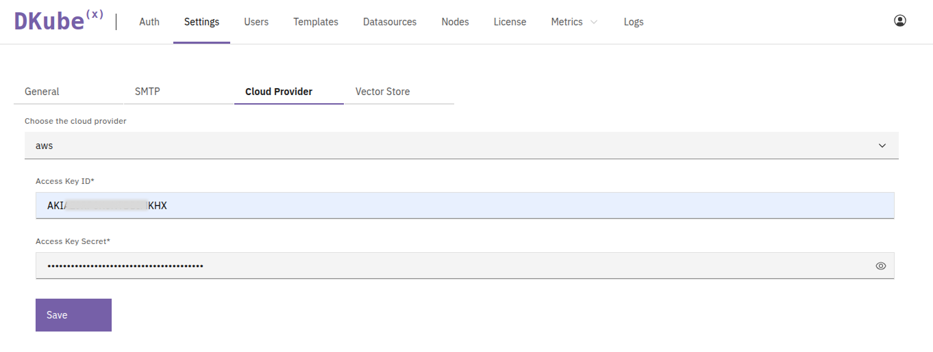Screen dimensions: 933x352
Task: Click the DKube(x) logo
Action: coord(59,21)
